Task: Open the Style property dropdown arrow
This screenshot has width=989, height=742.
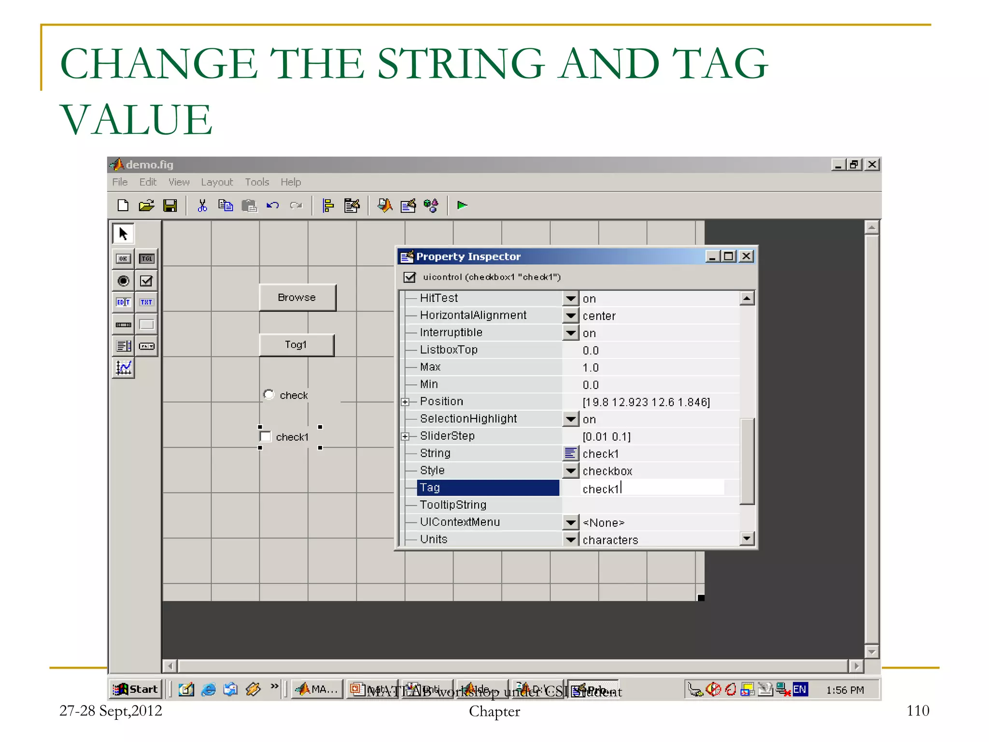Action: point(571,471)
